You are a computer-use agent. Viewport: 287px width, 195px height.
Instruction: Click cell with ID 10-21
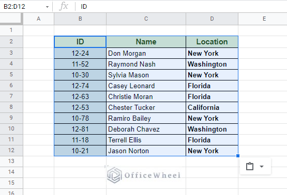[80, 151]
